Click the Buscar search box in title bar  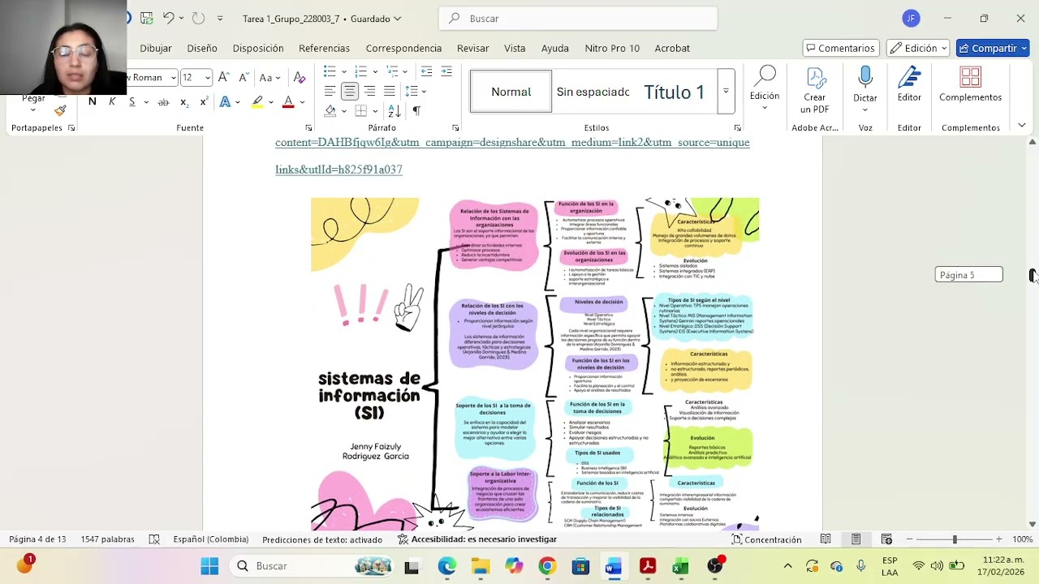tap(578, 18)
